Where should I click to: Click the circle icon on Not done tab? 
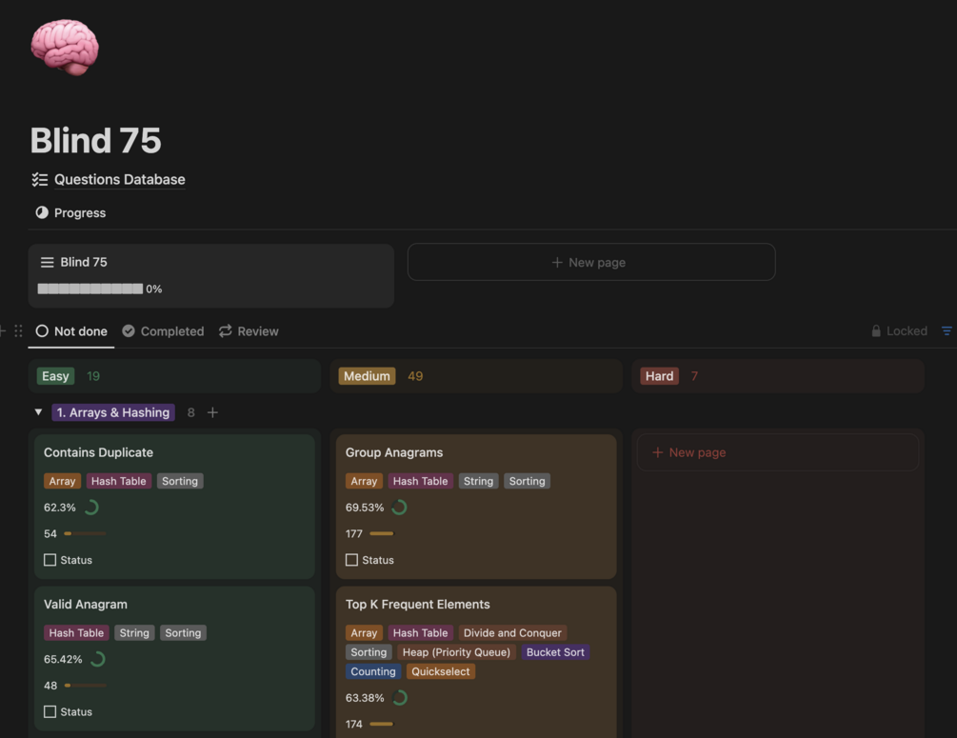point(42,330)
